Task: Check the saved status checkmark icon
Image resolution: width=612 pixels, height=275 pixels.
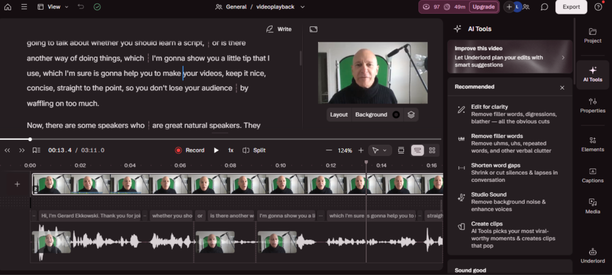Action: (x=97, y=7)
